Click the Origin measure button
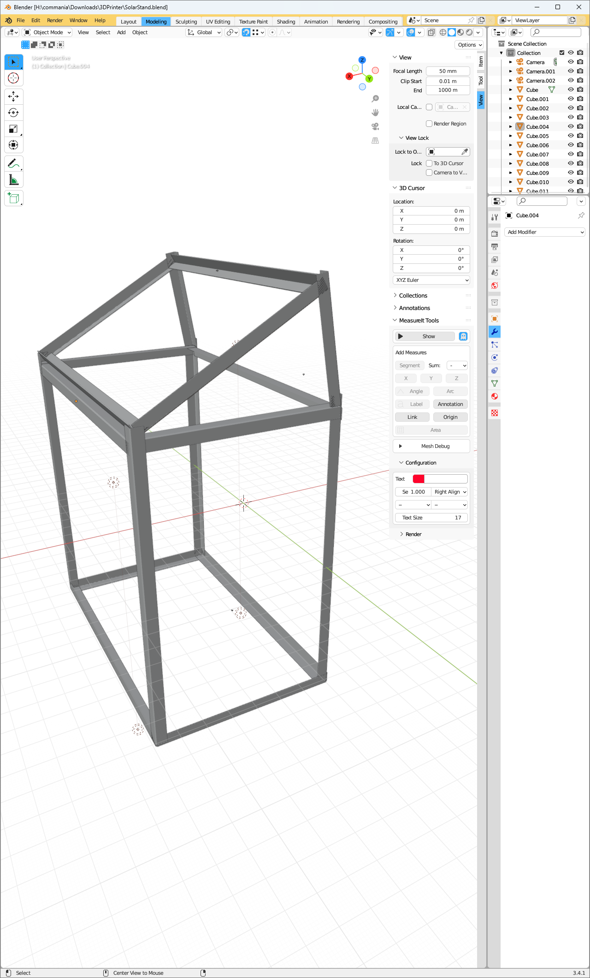Image resolution: width=590 pixels, height=978 pixels. click(450, 417)
